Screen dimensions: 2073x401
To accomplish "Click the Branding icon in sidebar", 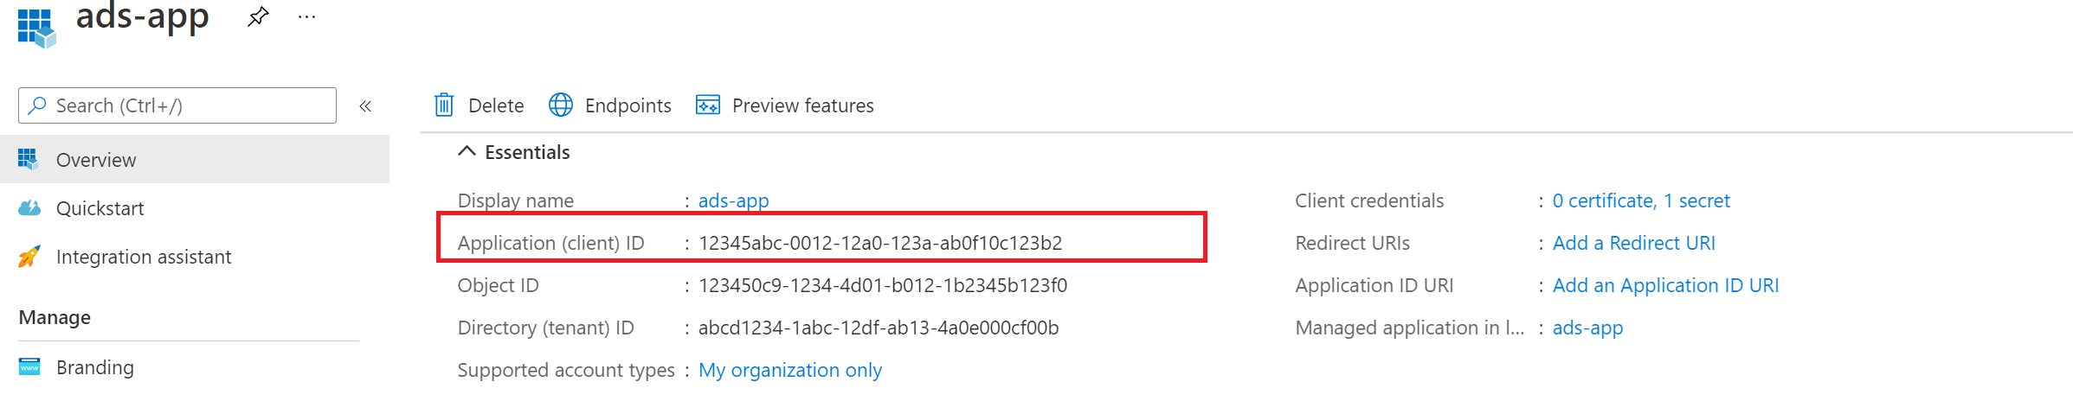I will (x=29, y=367).
